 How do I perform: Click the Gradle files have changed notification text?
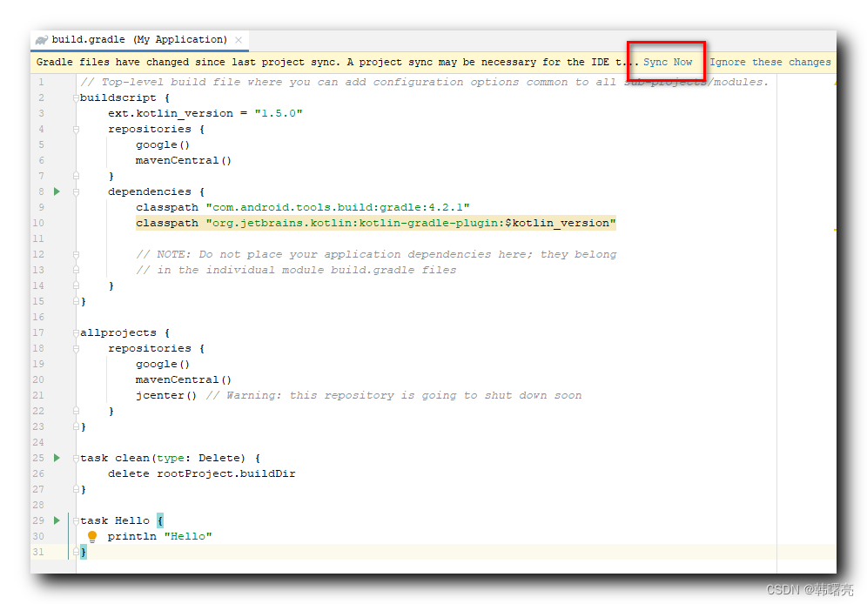[x=337, y=62]
